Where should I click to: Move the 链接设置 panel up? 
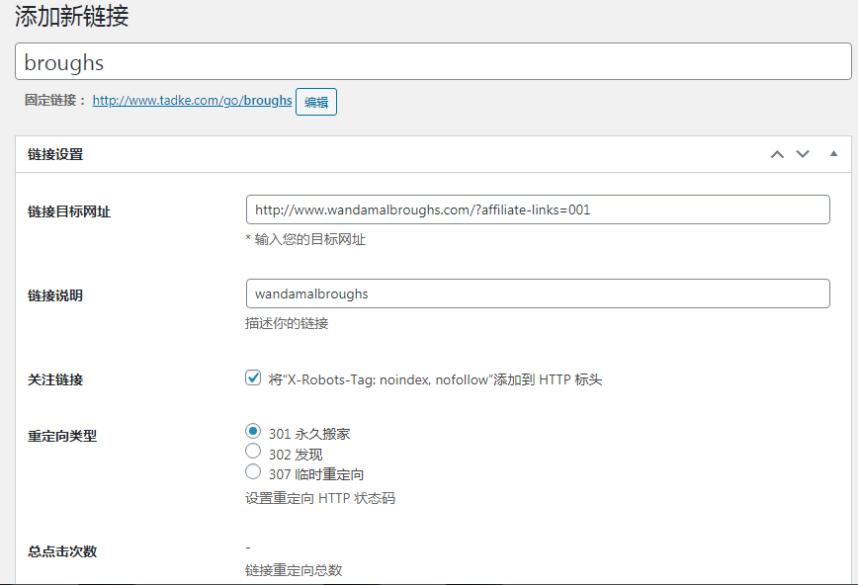[x=777, y=154]
